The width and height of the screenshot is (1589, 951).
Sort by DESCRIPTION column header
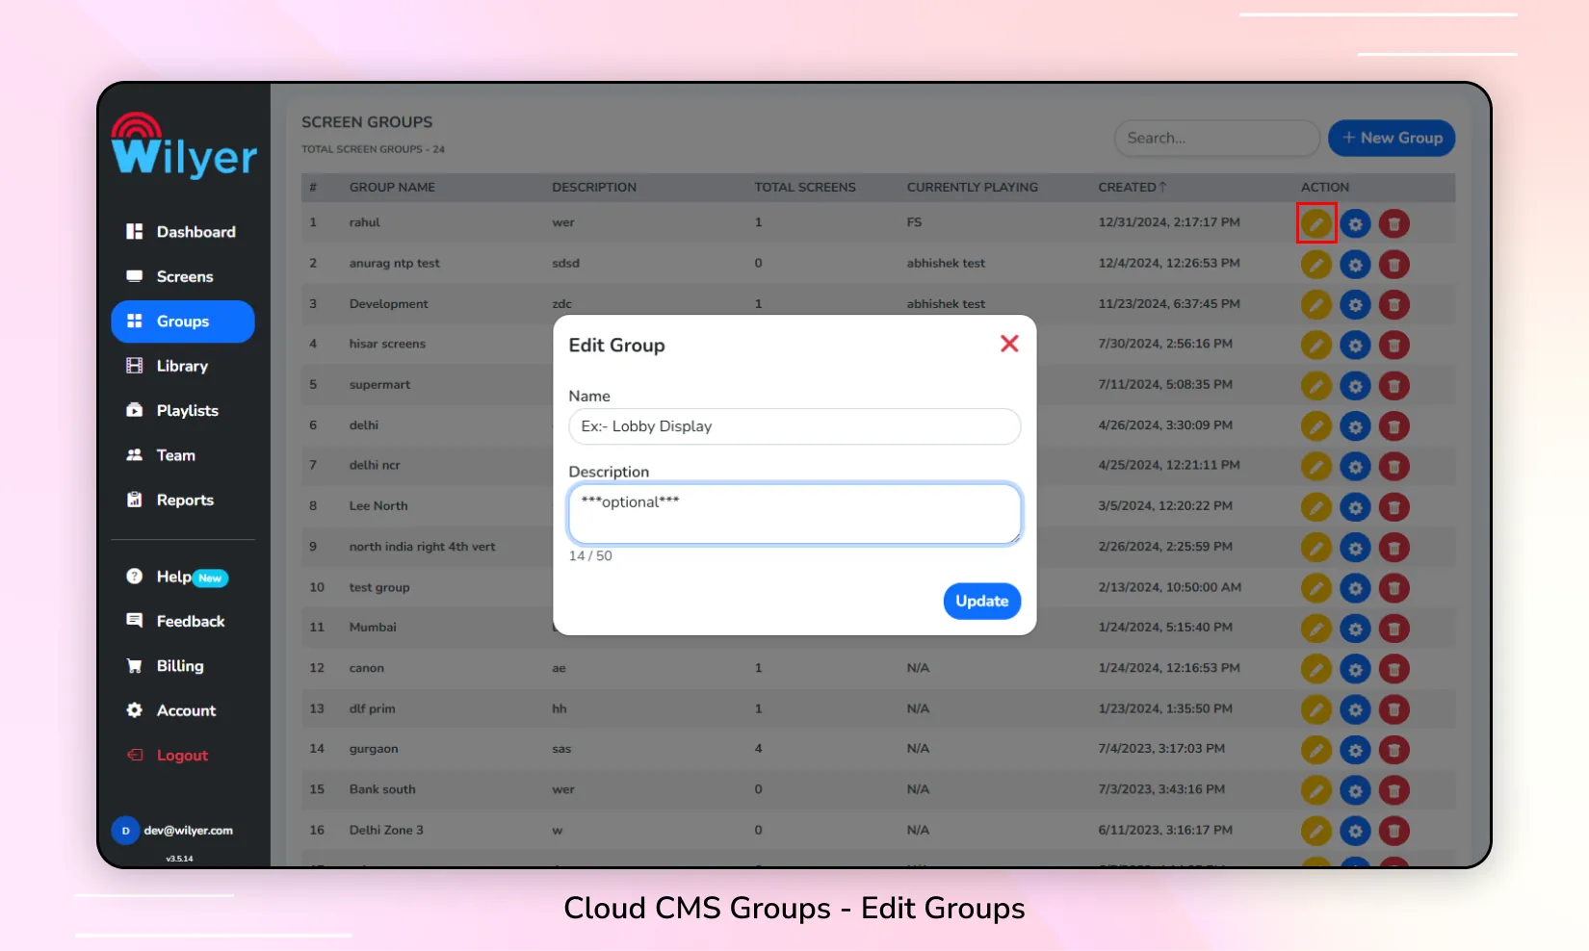594,188
